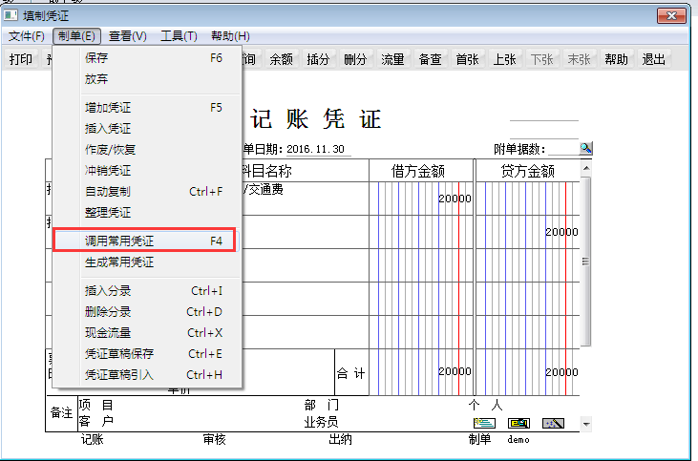
Task: Select 增加凭证 menu entry
Action: 108,108
